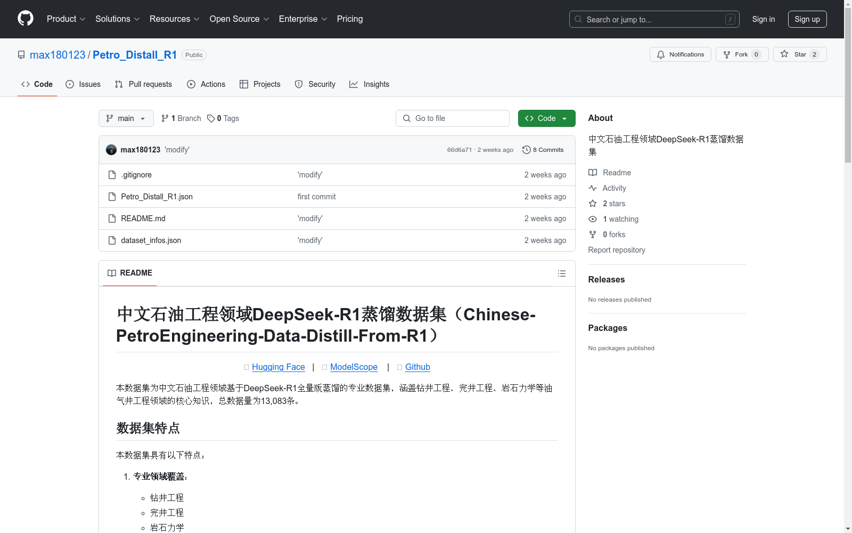Open the Security tab

coord(315,84)
